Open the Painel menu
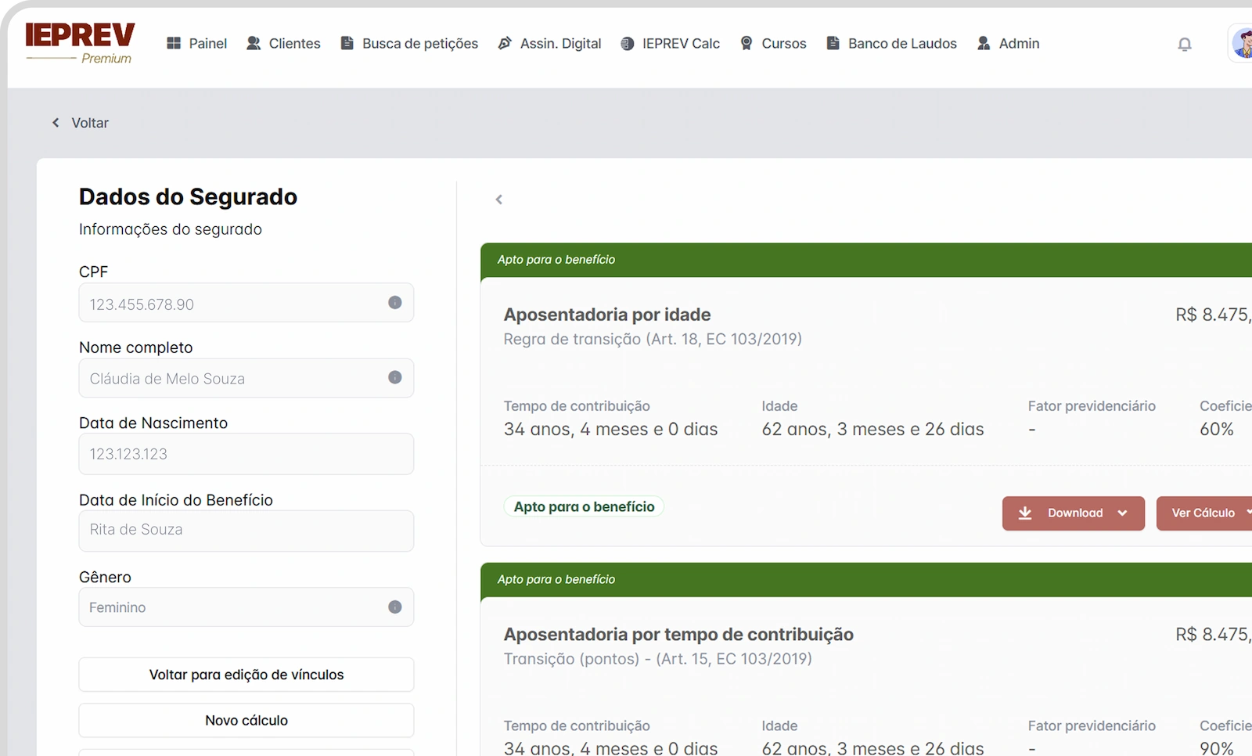Image resolution: width=1252 pixels, height=756 pixels. 197,43
